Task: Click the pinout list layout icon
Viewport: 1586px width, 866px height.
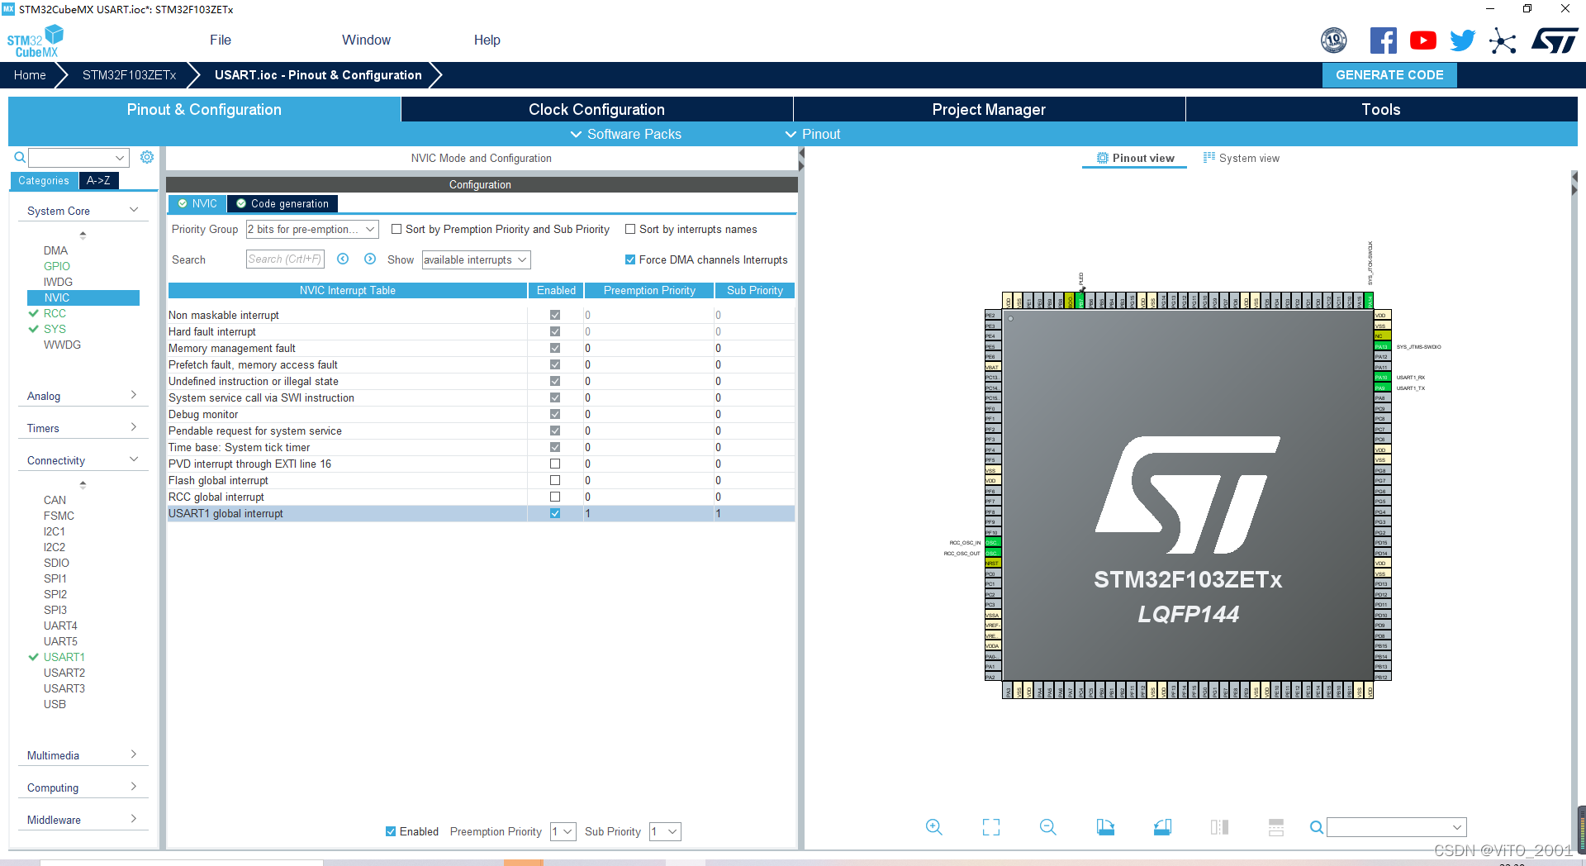Action: click(x=1276, y=827)
